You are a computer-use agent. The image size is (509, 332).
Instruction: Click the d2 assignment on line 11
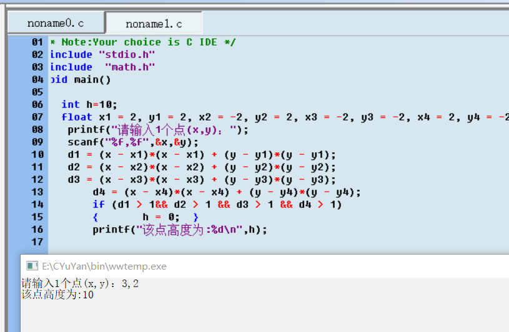[202, 167]
